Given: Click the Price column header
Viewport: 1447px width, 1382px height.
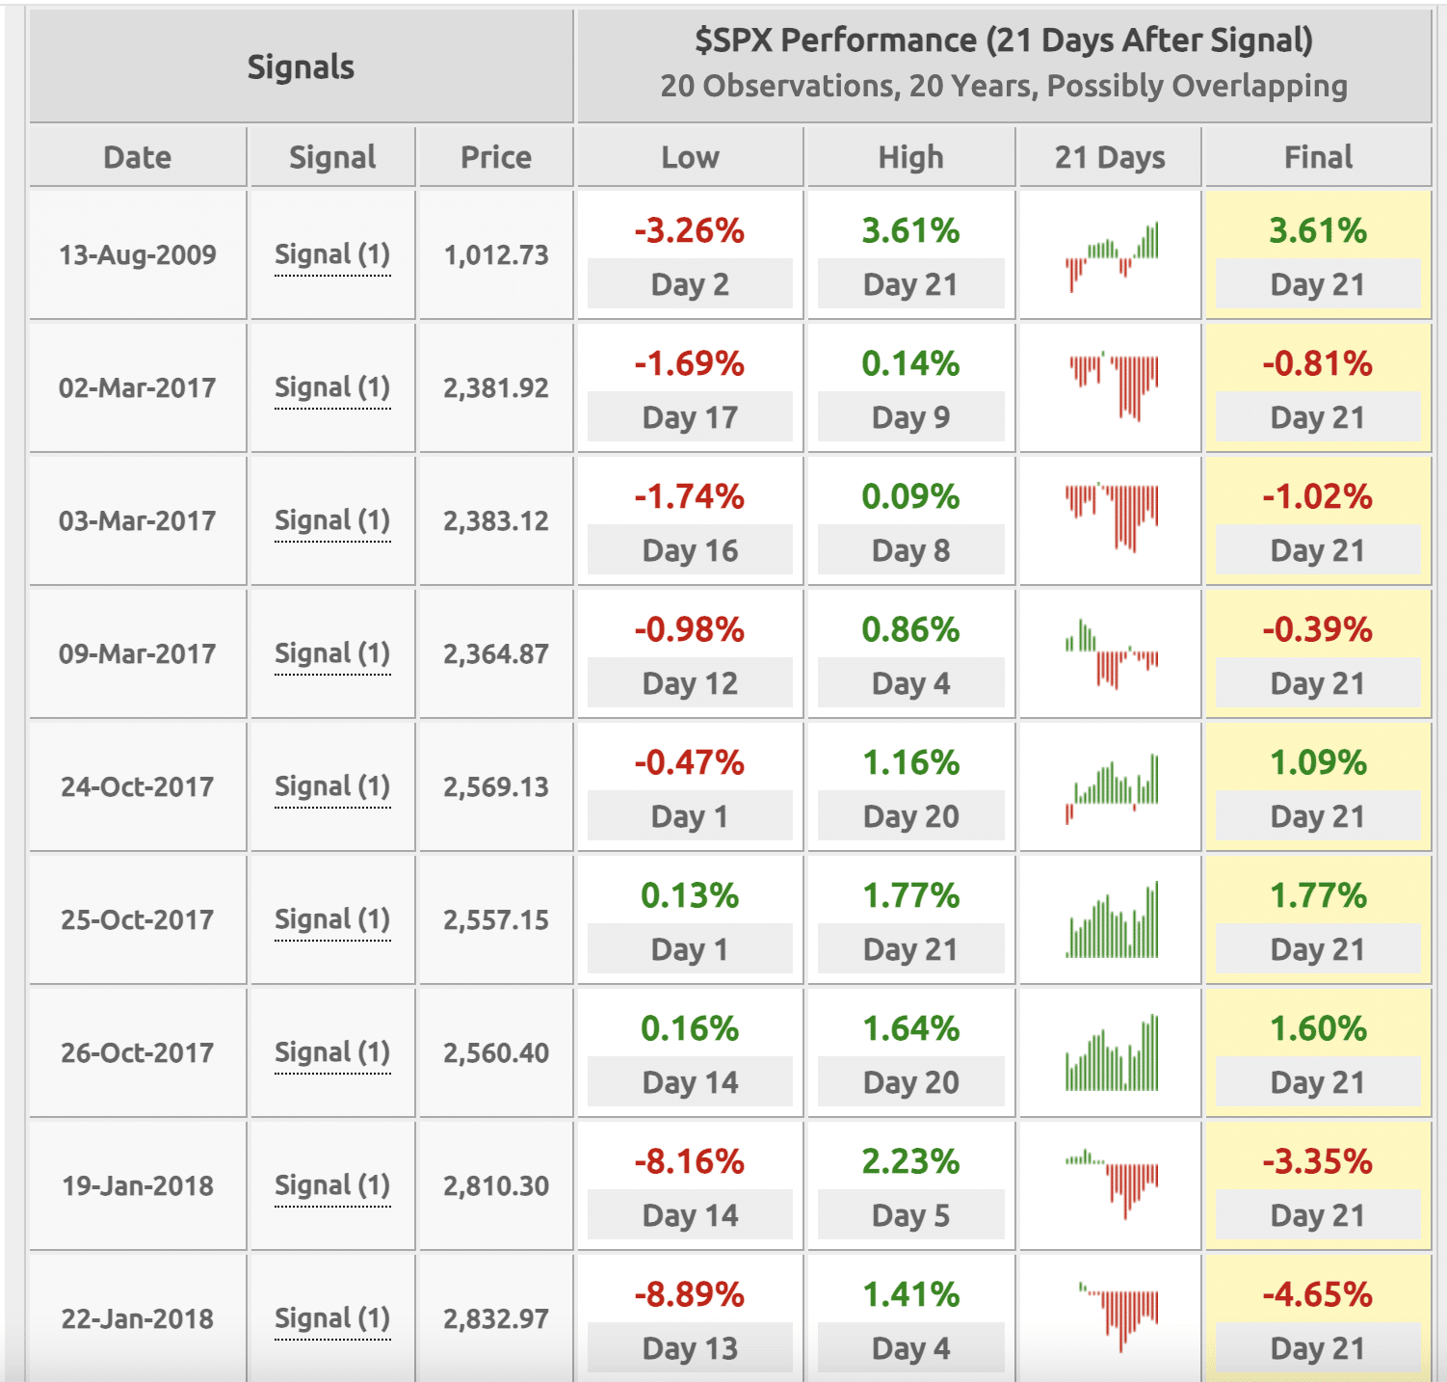Looking at the screenshot, I should [x=495, y=157].
